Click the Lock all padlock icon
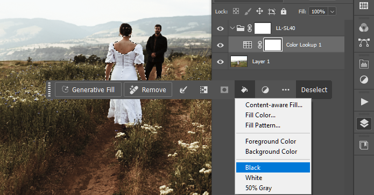The height and width of the screenshot is (195, 374). tap(284, 11)
